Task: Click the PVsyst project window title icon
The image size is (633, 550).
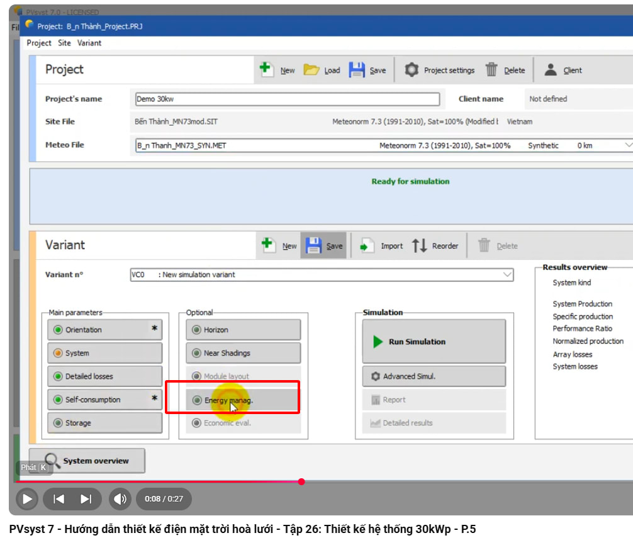Action: [x=29, y=25]
